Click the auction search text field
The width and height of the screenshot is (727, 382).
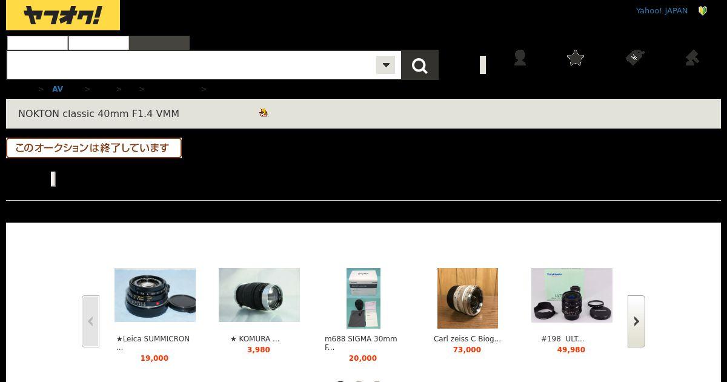[x=191, y=65]
